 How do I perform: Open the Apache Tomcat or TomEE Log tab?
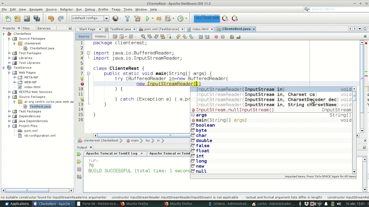click(x=112, y=154)
